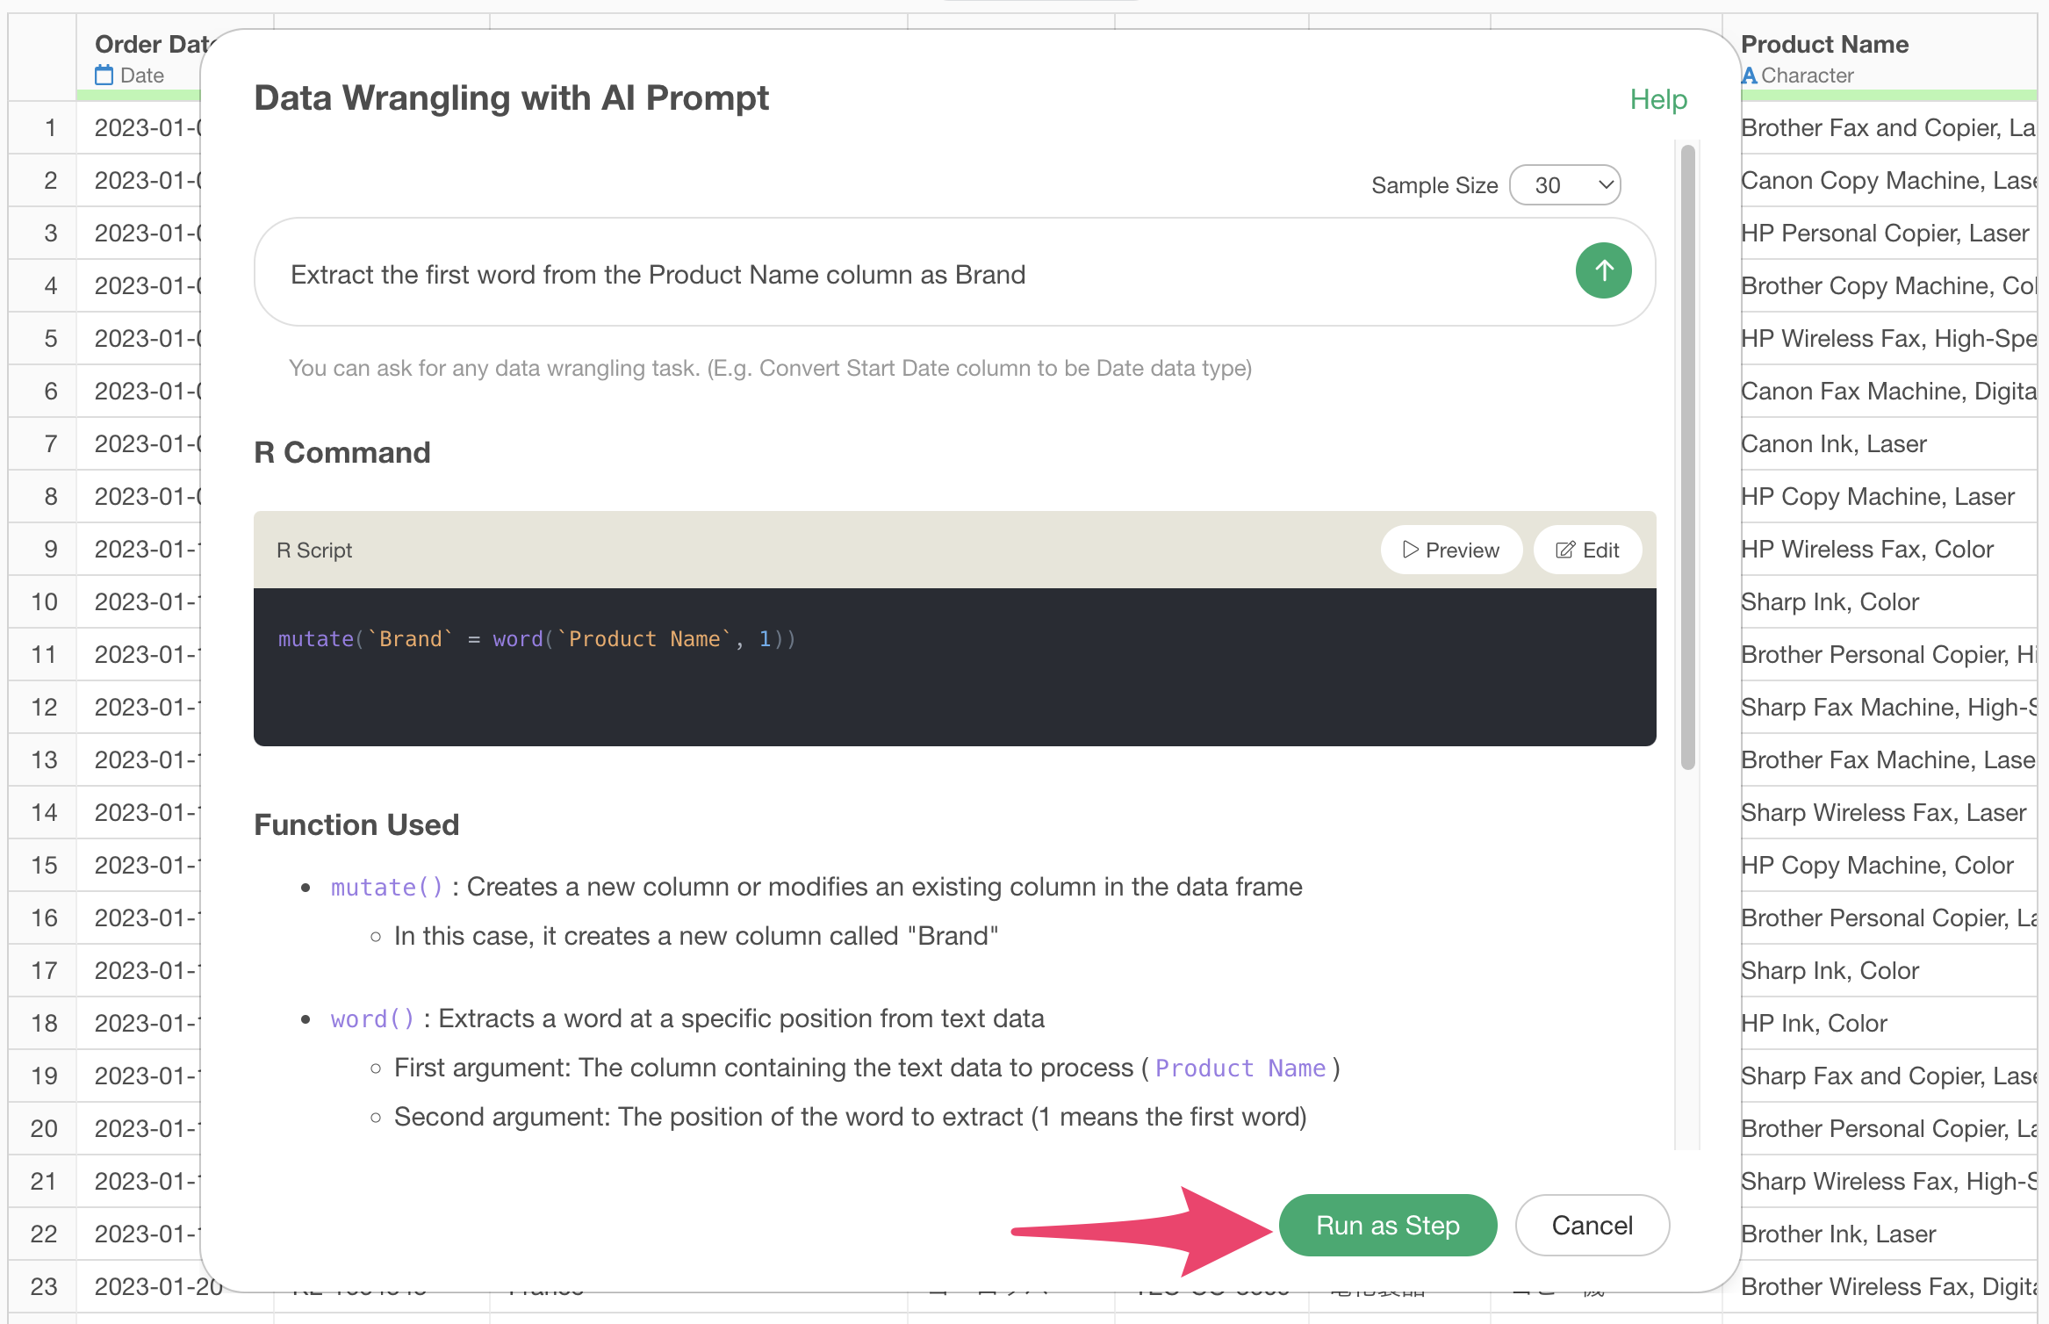Click the dialog's vertical scrollbar
The image size is (2049, 1324).
1687,457
